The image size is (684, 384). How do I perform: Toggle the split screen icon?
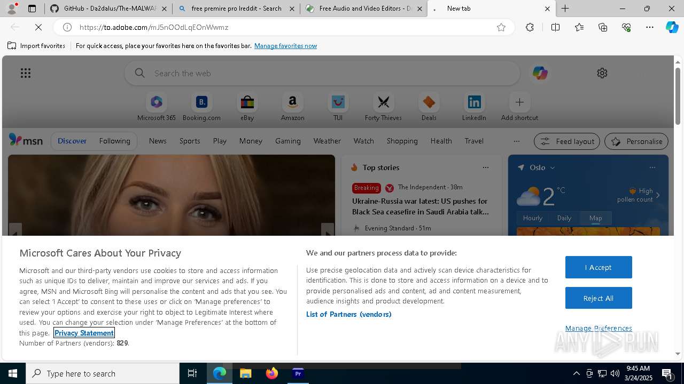tap(555, 27)
